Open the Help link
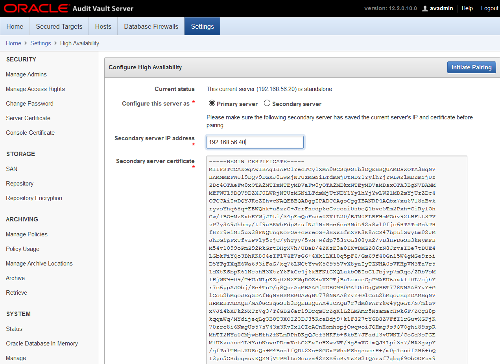500x364 pixels. pyautogui.click(x=467, y=8)
